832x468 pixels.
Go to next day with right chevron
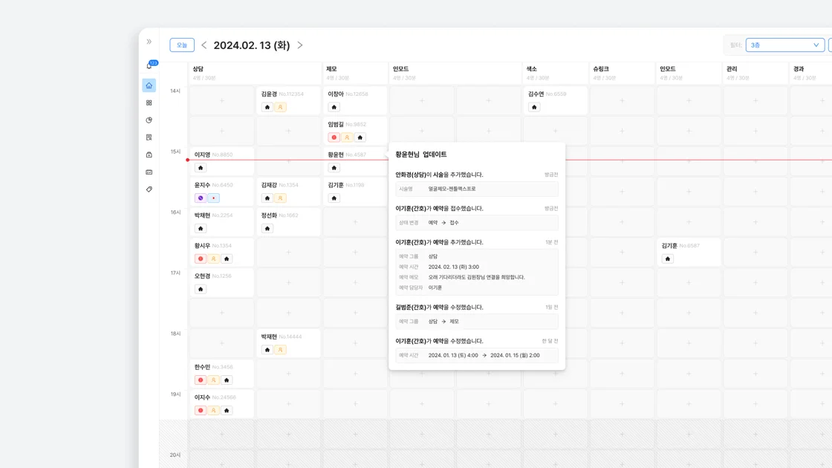point(300,45)
